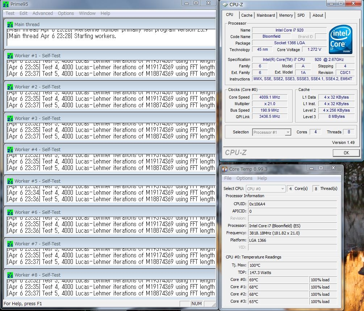
Task: Switch to the Memory tab in CPU-Z
Action: [286, 15]
